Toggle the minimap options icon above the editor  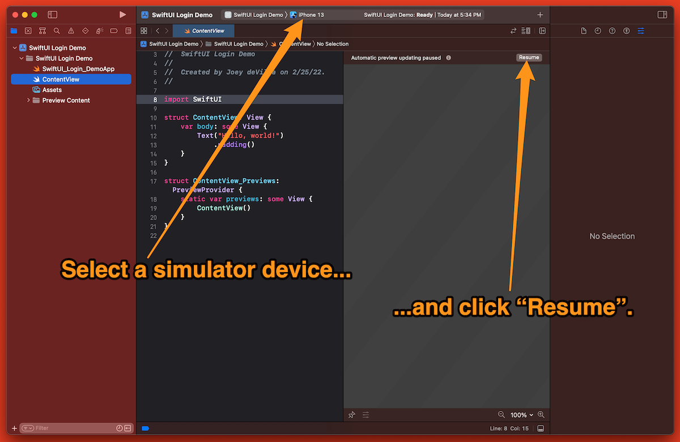525,31
